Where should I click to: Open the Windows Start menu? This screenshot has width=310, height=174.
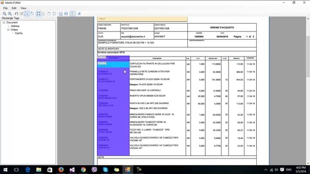[x=5, y=170]
